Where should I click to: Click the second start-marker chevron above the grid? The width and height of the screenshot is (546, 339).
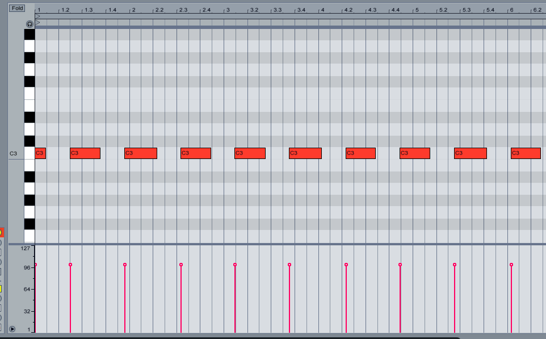pyautogui.click(x=37, y=23)
